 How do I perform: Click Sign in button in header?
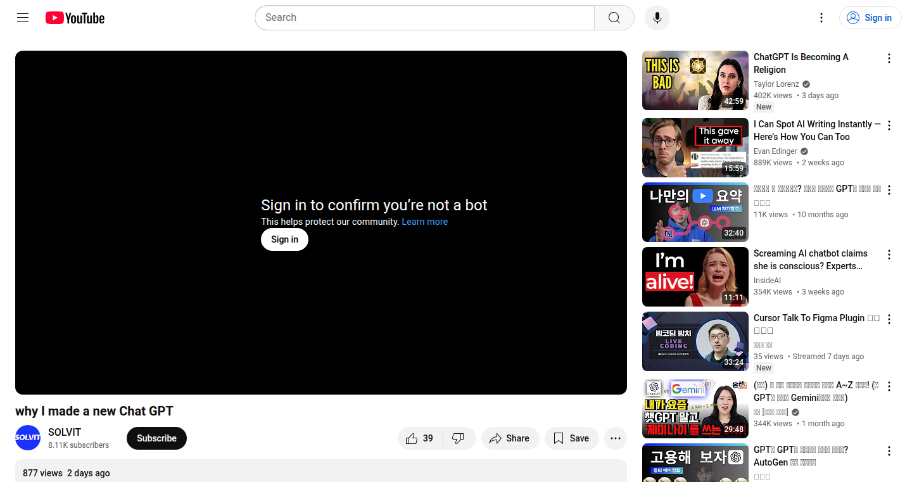870,18
